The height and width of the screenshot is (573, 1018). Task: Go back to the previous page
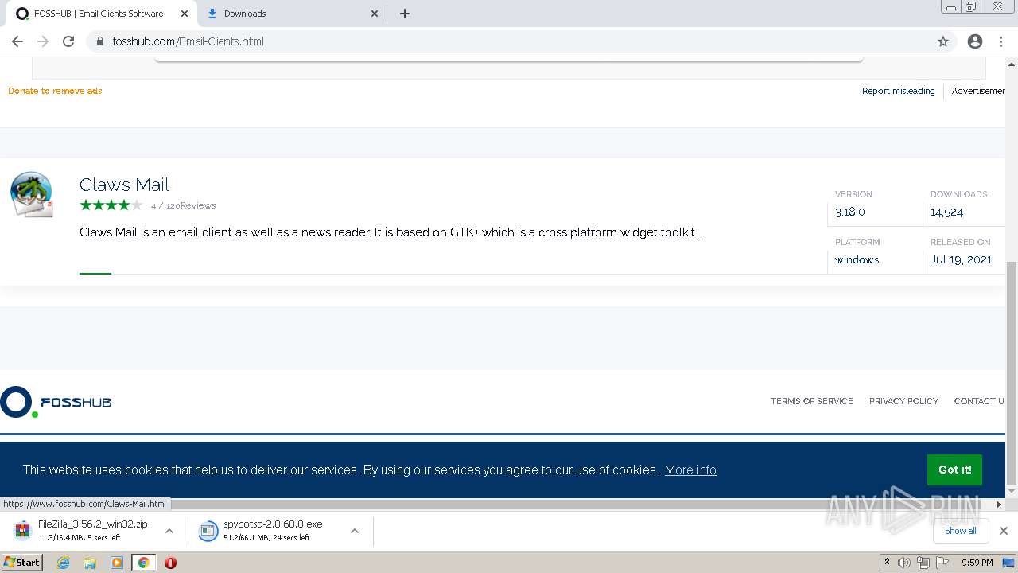tap(17, 41)
